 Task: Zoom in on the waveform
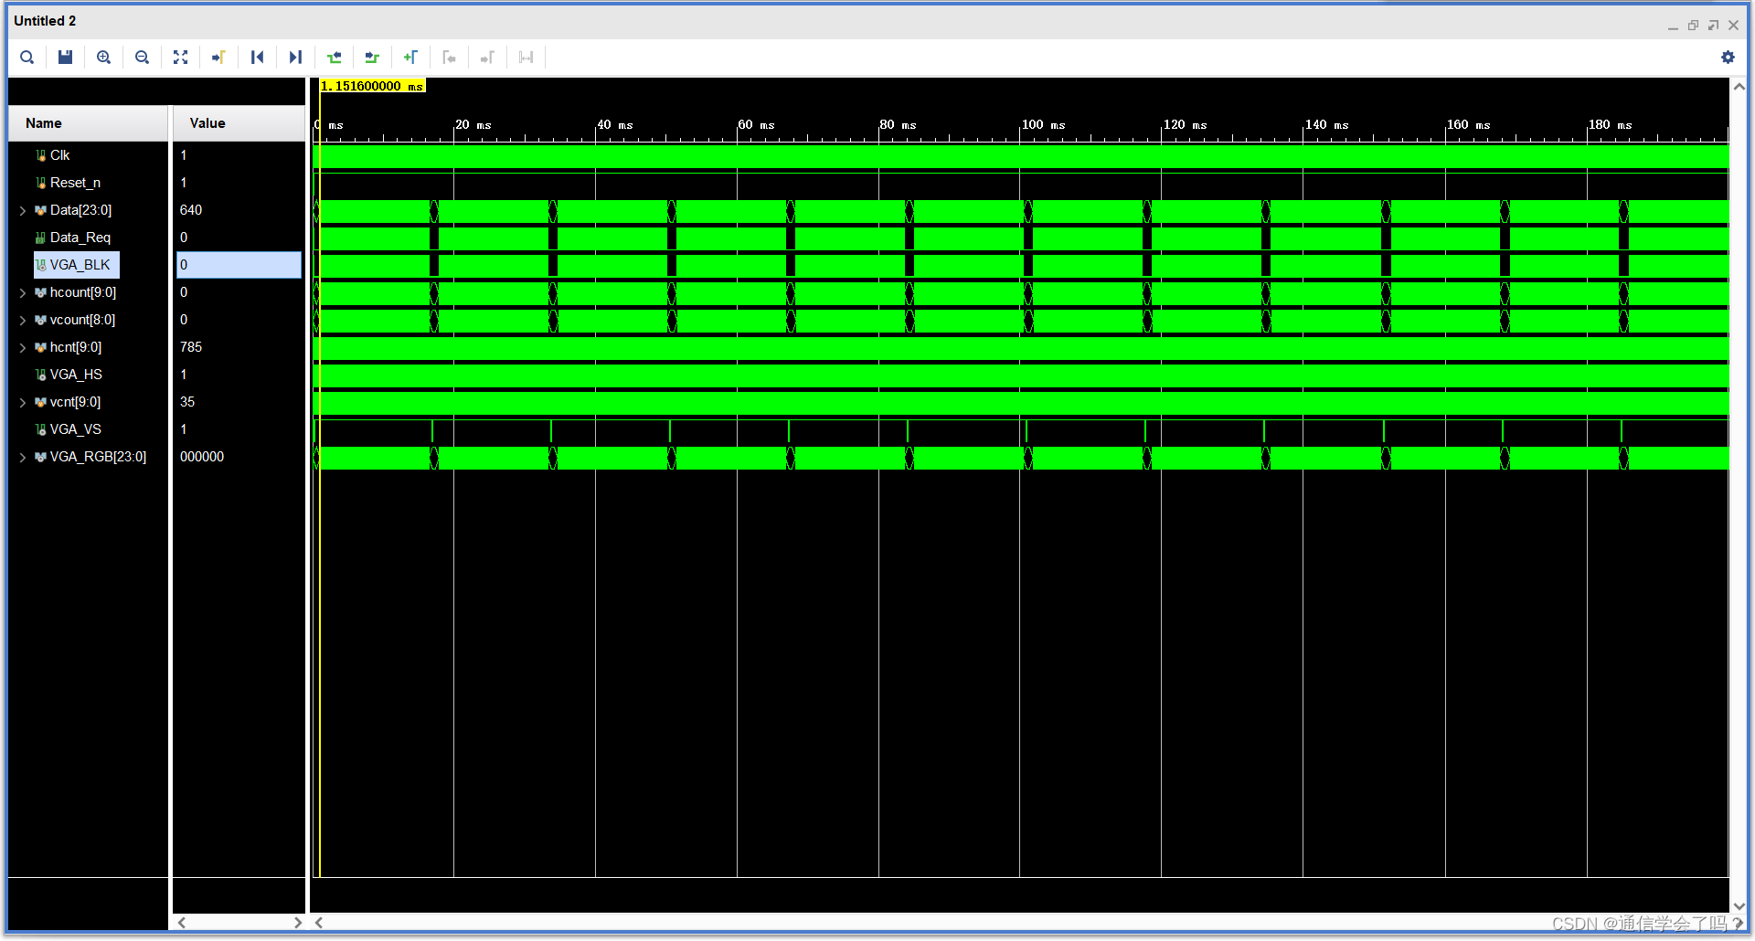104,58
